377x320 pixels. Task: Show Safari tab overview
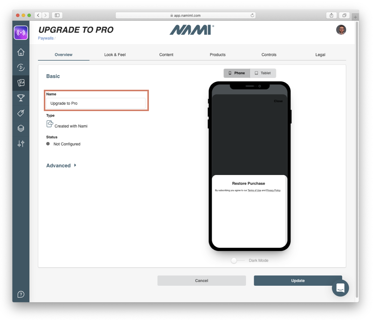coord(344,15)
